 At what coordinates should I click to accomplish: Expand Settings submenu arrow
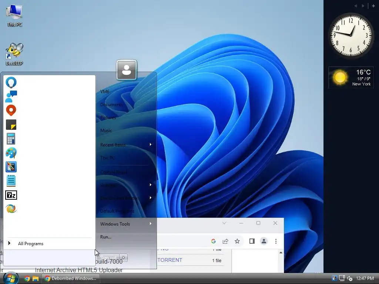click(150, 185)
